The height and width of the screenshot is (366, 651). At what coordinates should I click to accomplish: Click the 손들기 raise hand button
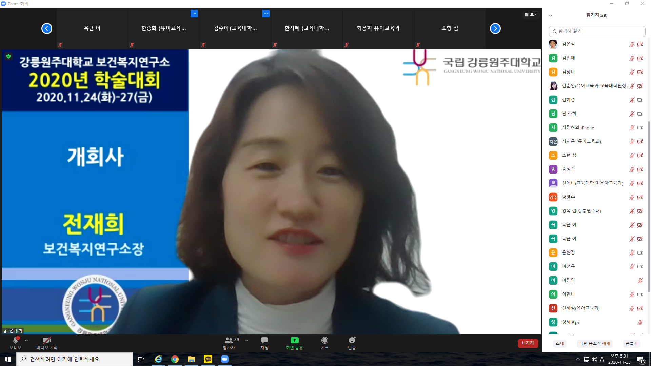[x=631, y=343]
